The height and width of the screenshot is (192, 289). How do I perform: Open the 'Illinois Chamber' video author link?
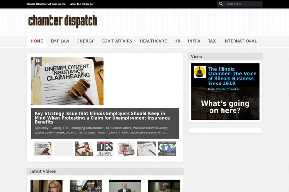(x=228, y=89)
